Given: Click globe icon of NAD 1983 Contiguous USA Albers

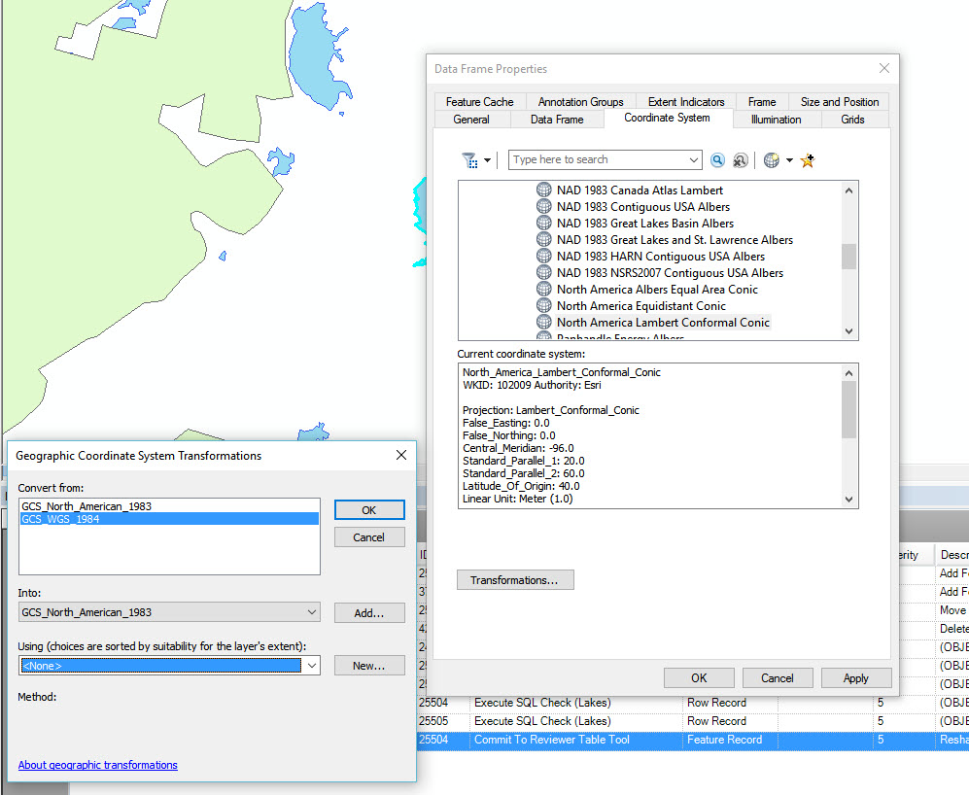Looking at the screenshot, I should pos(544,206).
